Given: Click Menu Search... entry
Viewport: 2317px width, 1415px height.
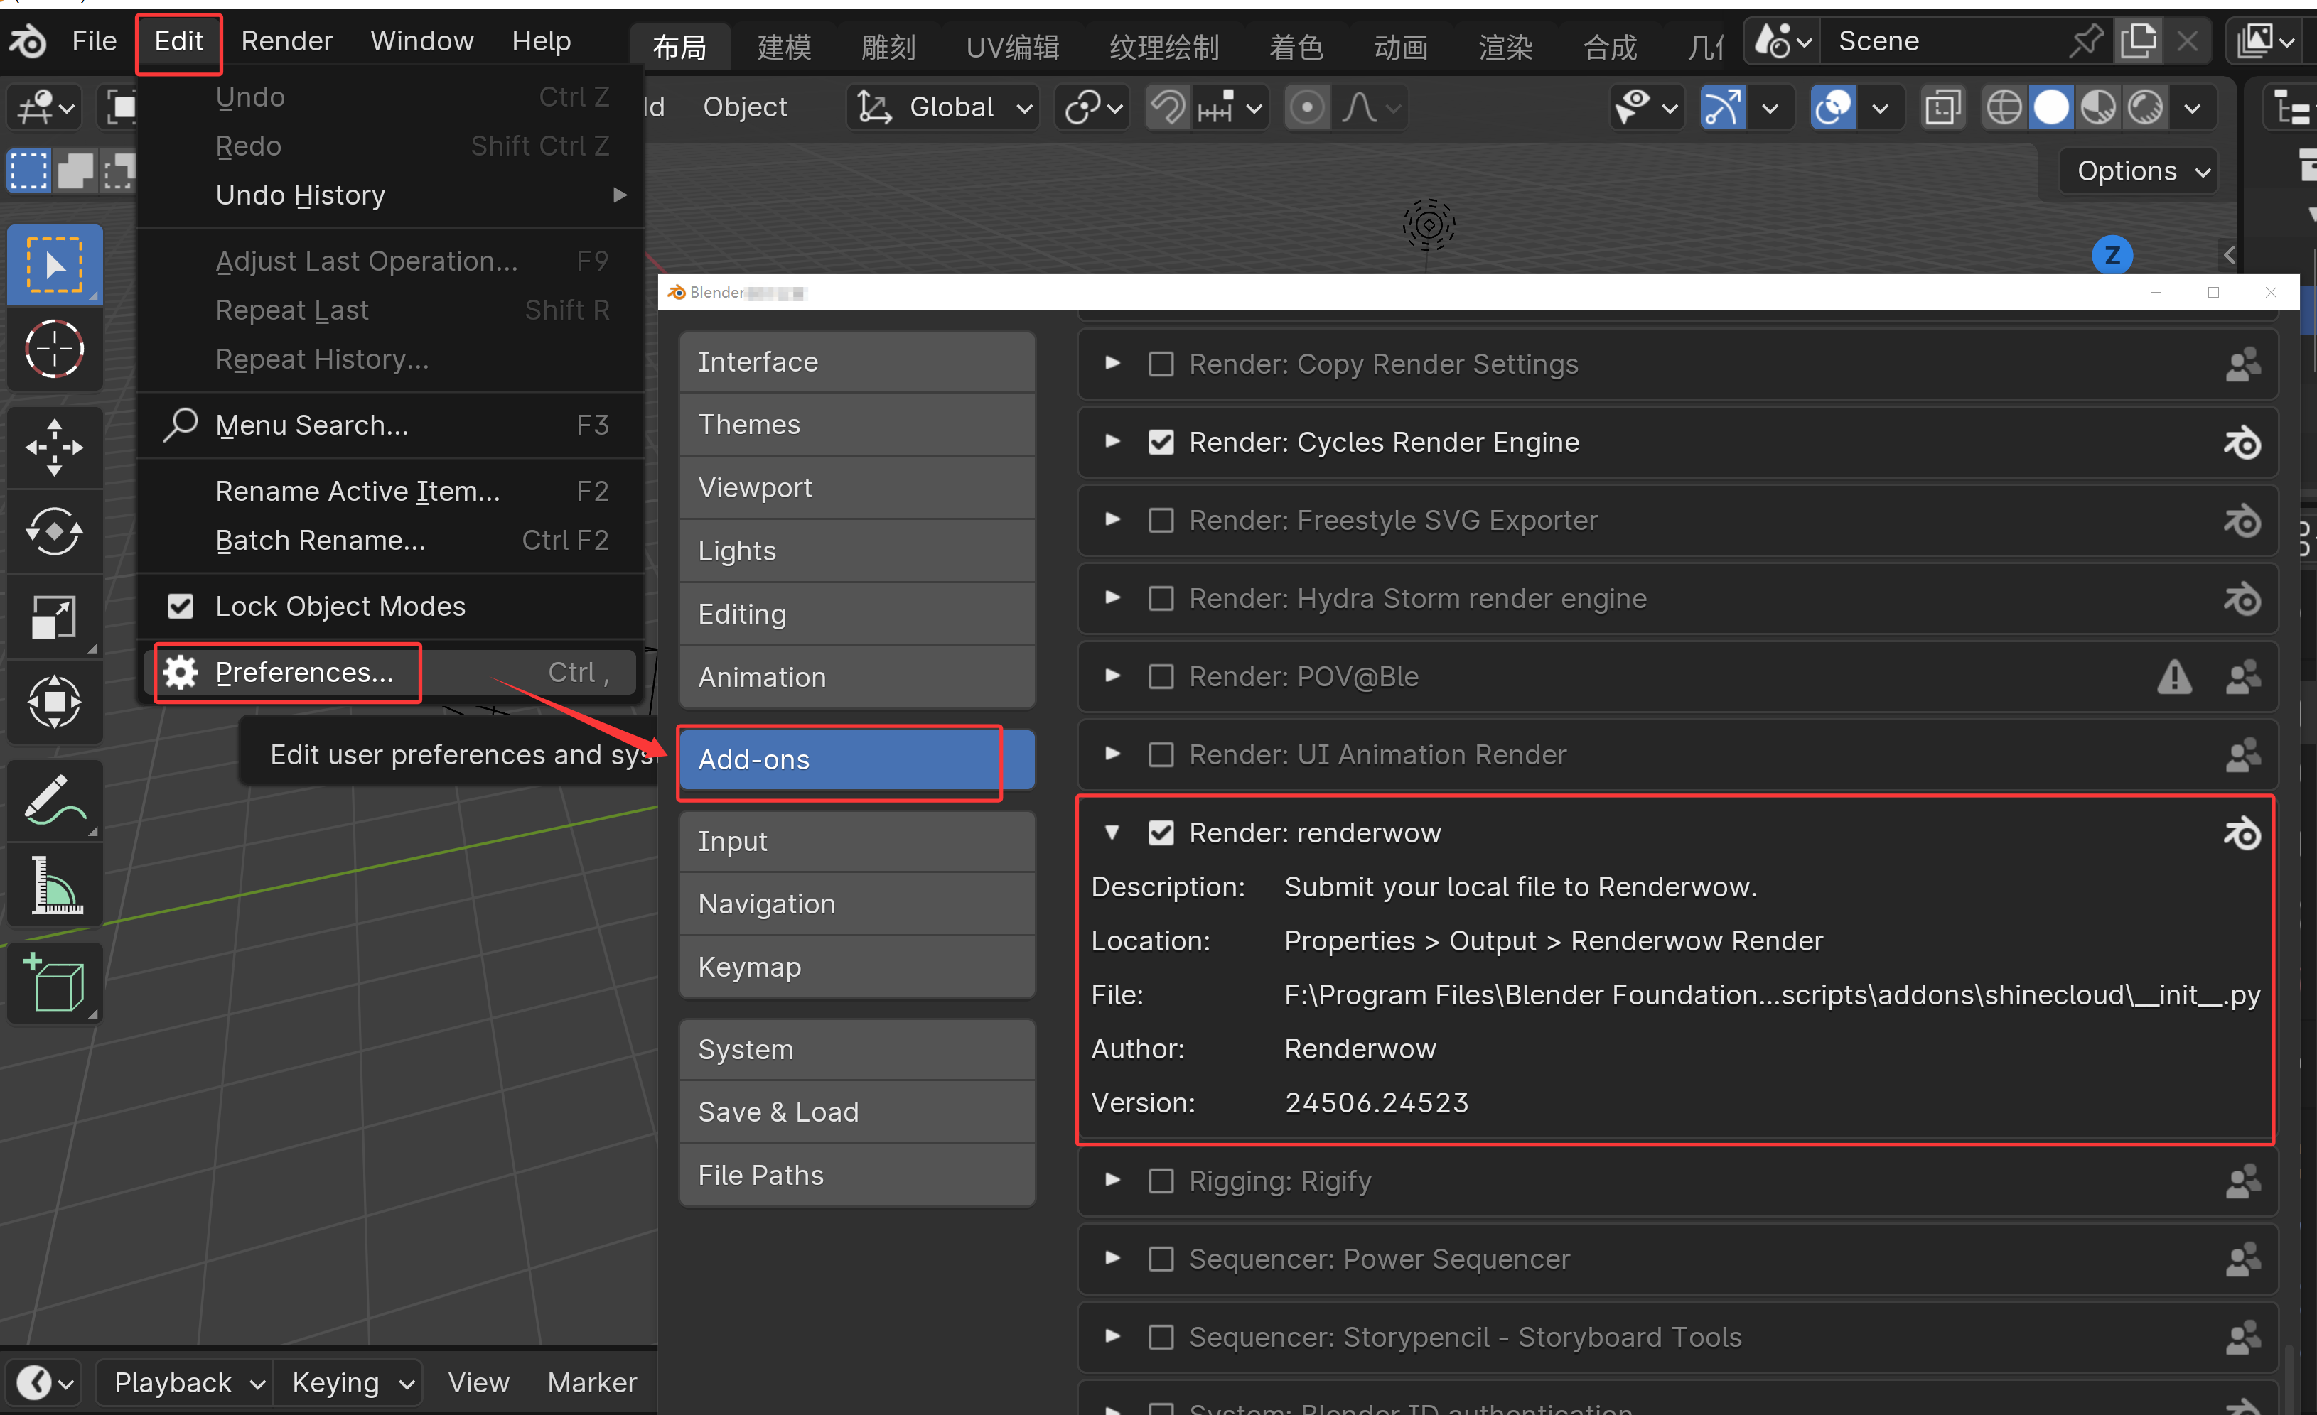Looking at the screenshot, I should click(x=390, y=425).
